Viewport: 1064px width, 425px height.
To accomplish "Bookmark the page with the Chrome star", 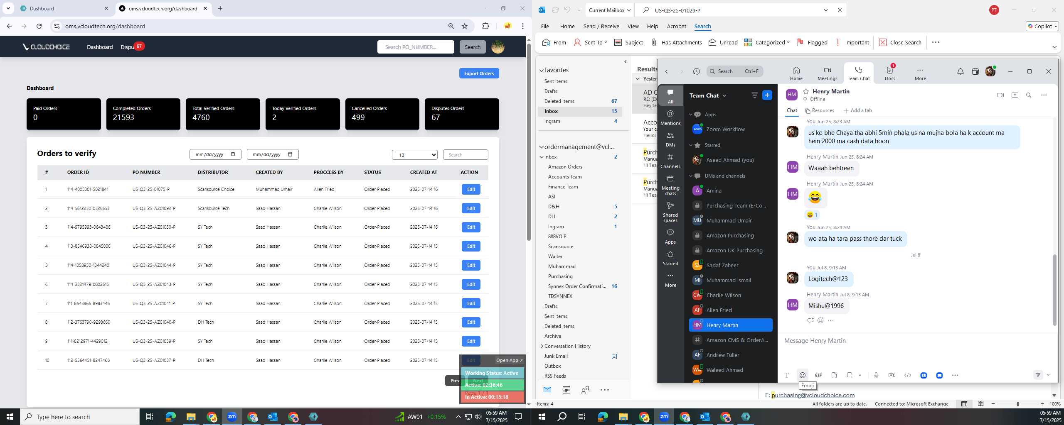I will click(x=465, y=26).
